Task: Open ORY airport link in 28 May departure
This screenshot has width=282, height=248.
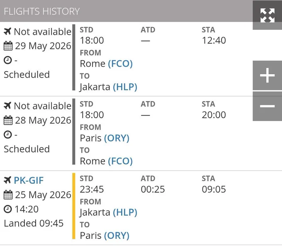Action: (117, 138)
